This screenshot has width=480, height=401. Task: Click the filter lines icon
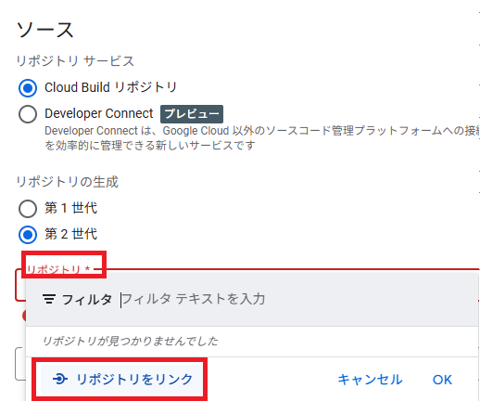point(49,299)
